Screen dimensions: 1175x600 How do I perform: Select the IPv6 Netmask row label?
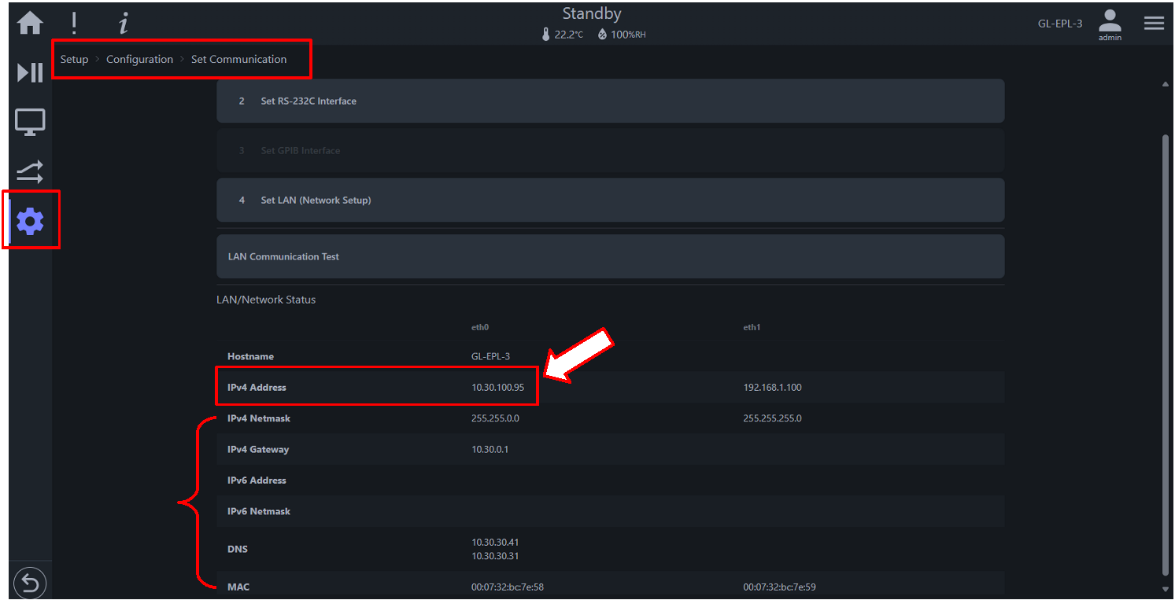point(259,511)
